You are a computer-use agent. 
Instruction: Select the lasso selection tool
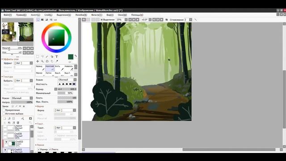point(42,57)
